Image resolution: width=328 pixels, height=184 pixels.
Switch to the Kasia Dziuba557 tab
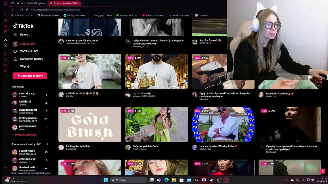point(31,3)
